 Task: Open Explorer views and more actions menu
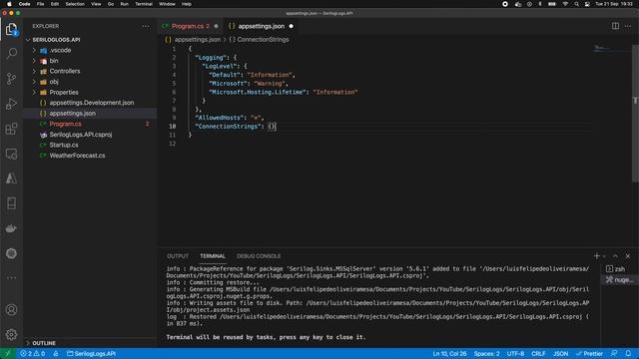click(x=146, y=26)
